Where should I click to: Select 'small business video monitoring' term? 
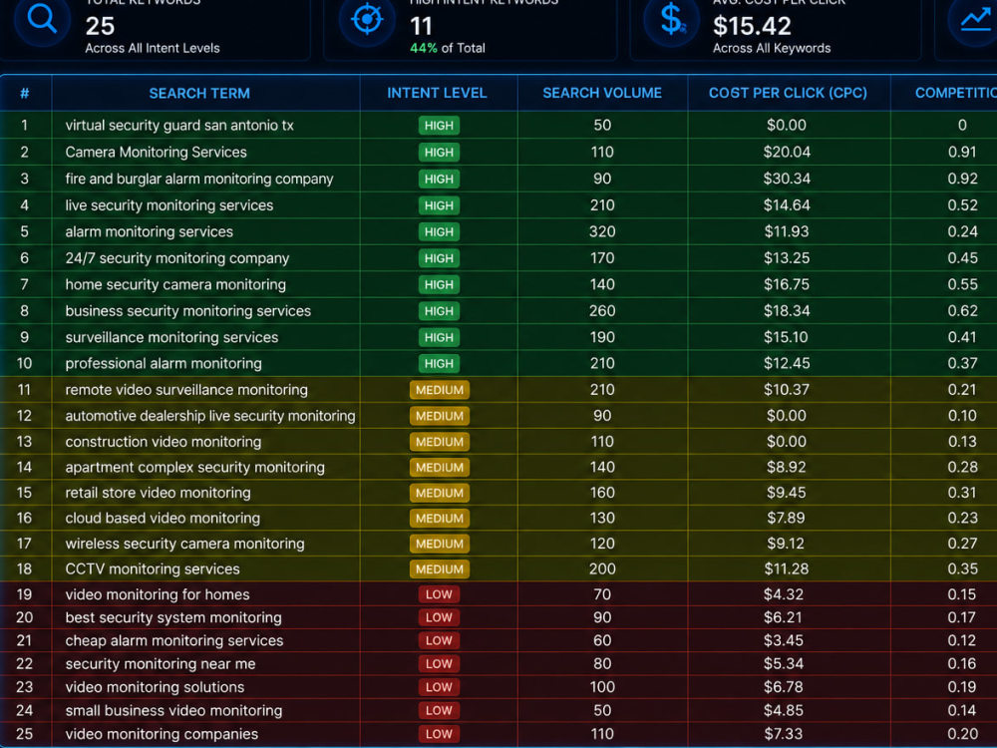[x=173, y=710]
